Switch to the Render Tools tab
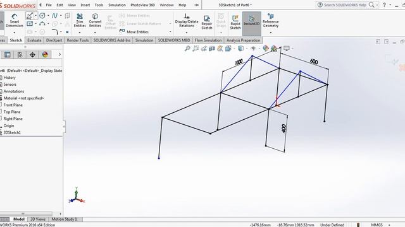 pyautogui.click(x=77, y=40)
